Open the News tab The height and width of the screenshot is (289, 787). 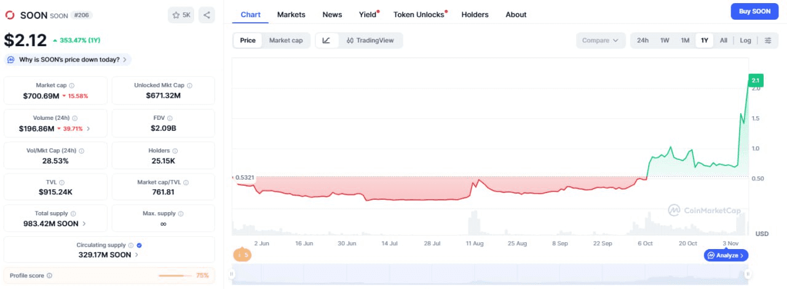click(x=332, y=15)
